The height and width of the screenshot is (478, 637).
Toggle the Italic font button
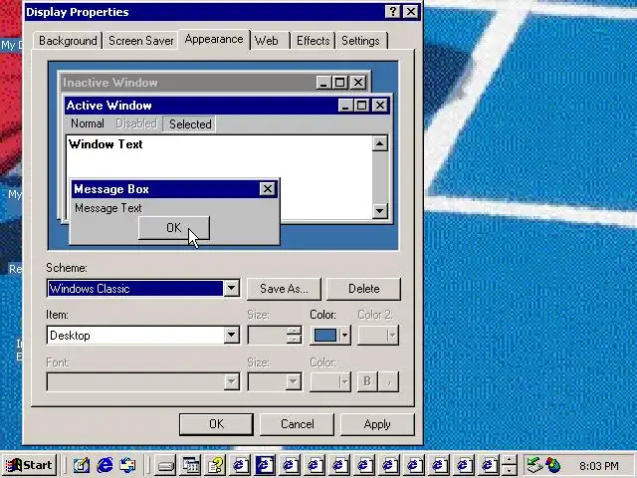(x=389, y=381)
